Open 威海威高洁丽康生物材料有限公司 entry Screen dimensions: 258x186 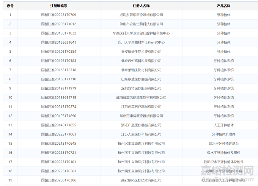(141, 97)
